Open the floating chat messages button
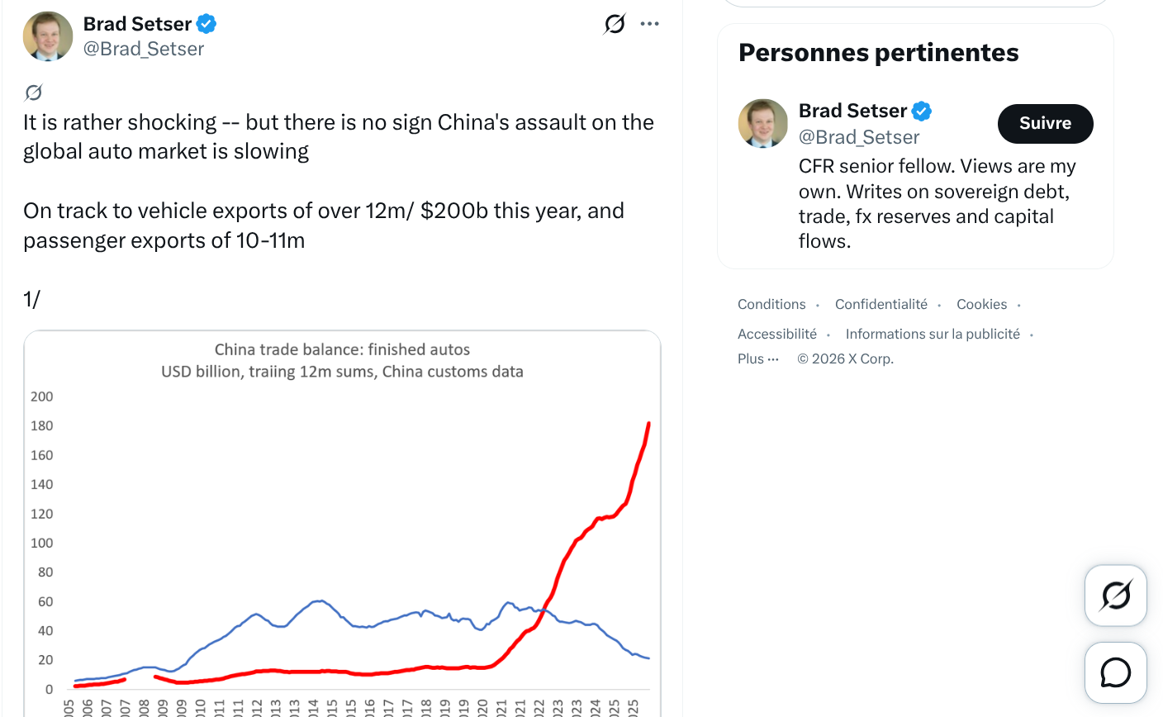The width and height of the screenshot is (1163, 717). click(1115, 673)
